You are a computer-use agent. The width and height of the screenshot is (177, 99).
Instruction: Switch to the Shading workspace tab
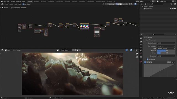coord(67,2)
